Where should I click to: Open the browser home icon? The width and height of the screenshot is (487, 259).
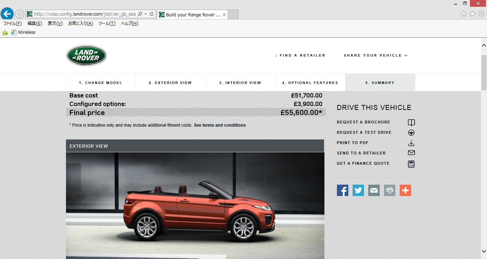click(464, 14)
